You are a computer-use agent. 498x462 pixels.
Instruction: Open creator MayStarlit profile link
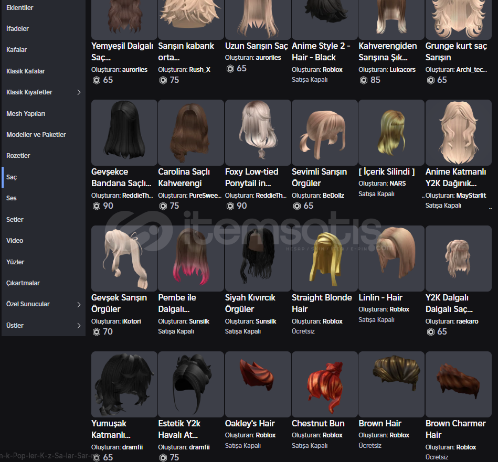(471, 196)
